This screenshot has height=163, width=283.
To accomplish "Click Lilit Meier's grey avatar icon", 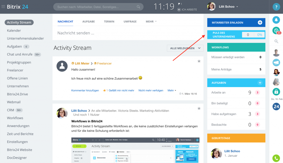I will (62, 66).
